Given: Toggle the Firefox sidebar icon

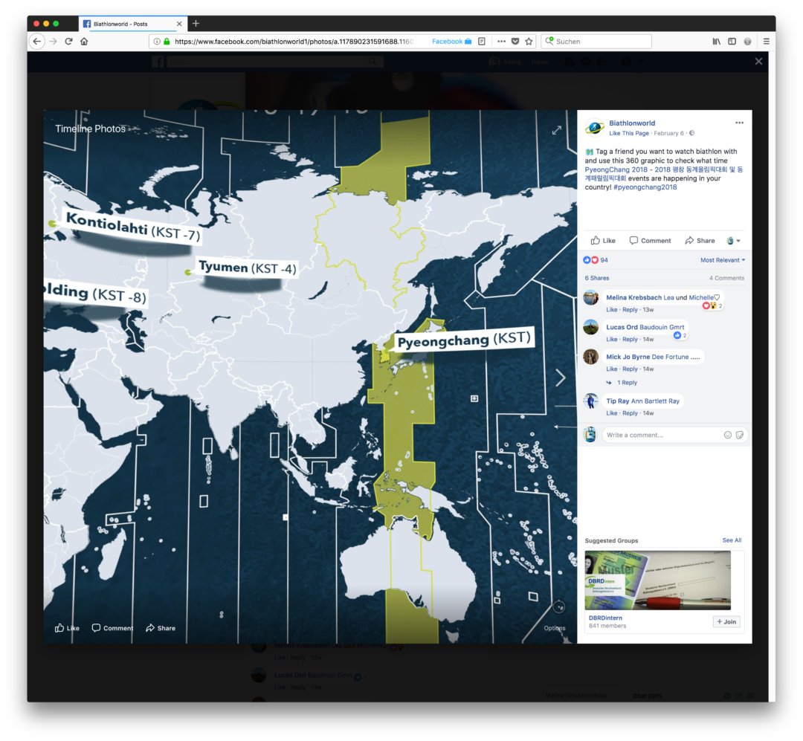Looking at the screenshot, I should pyautogui.click(x=732, y=42).
